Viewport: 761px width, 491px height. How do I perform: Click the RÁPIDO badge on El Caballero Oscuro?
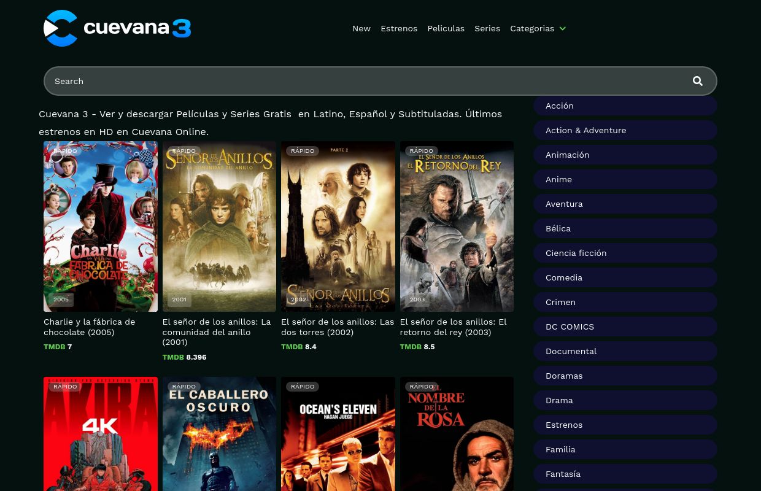tap(184, 387)
